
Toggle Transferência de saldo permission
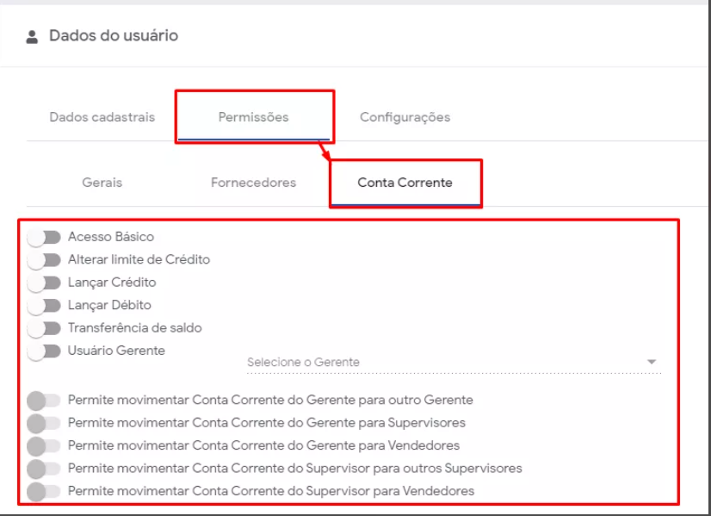(44, 328)
